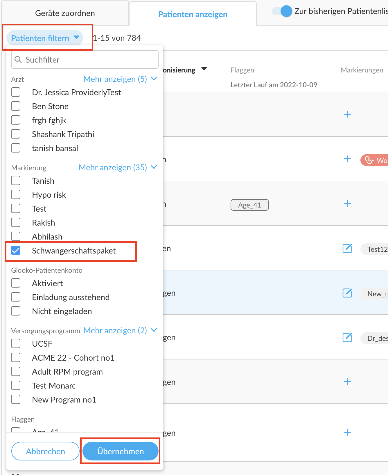
Task: Select the UCSF program checkbox
Action: [16, 343]
